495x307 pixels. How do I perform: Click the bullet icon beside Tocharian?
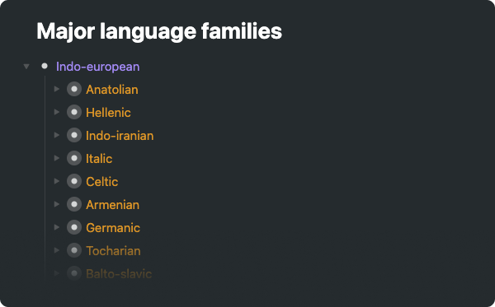(x=74, y=250)
